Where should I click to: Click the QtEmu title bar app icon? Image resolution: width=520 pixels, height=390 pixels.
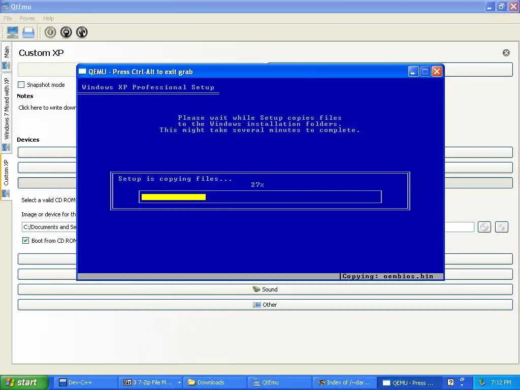pyautogui.click(x=5, y=6)
